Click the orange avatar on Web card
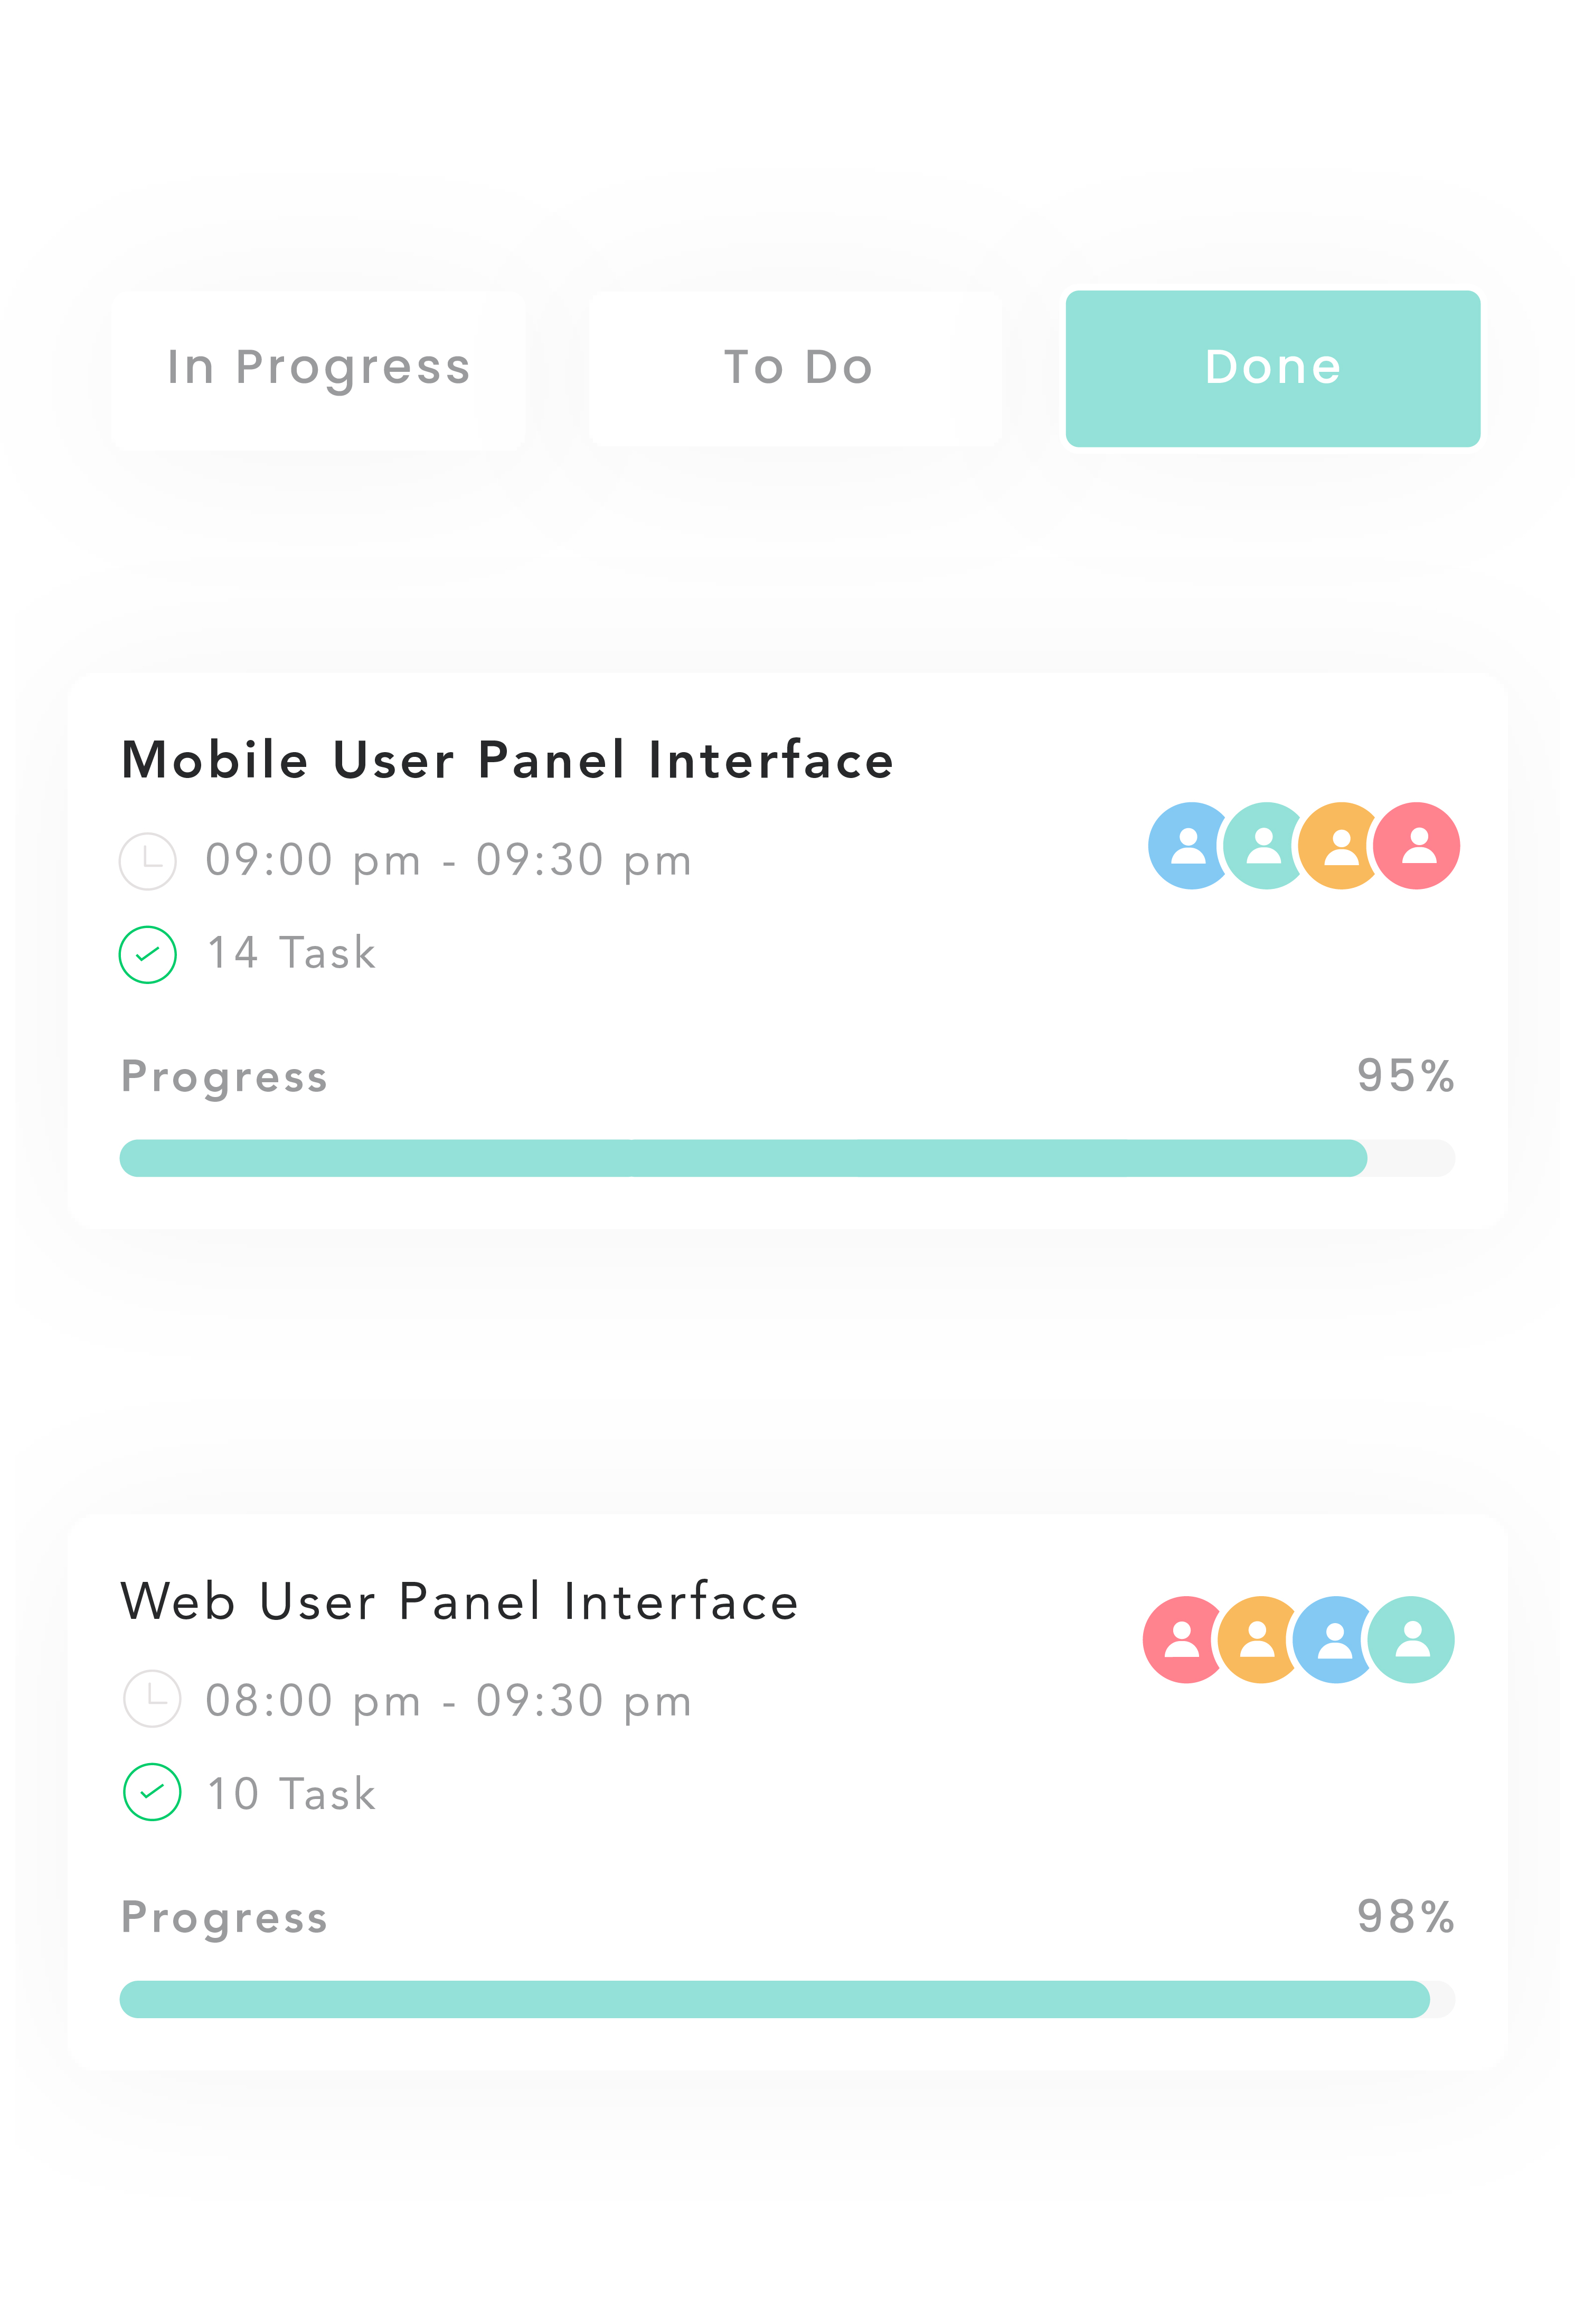This screenshot has height=2324, width=1575. pos(1257,1640)
